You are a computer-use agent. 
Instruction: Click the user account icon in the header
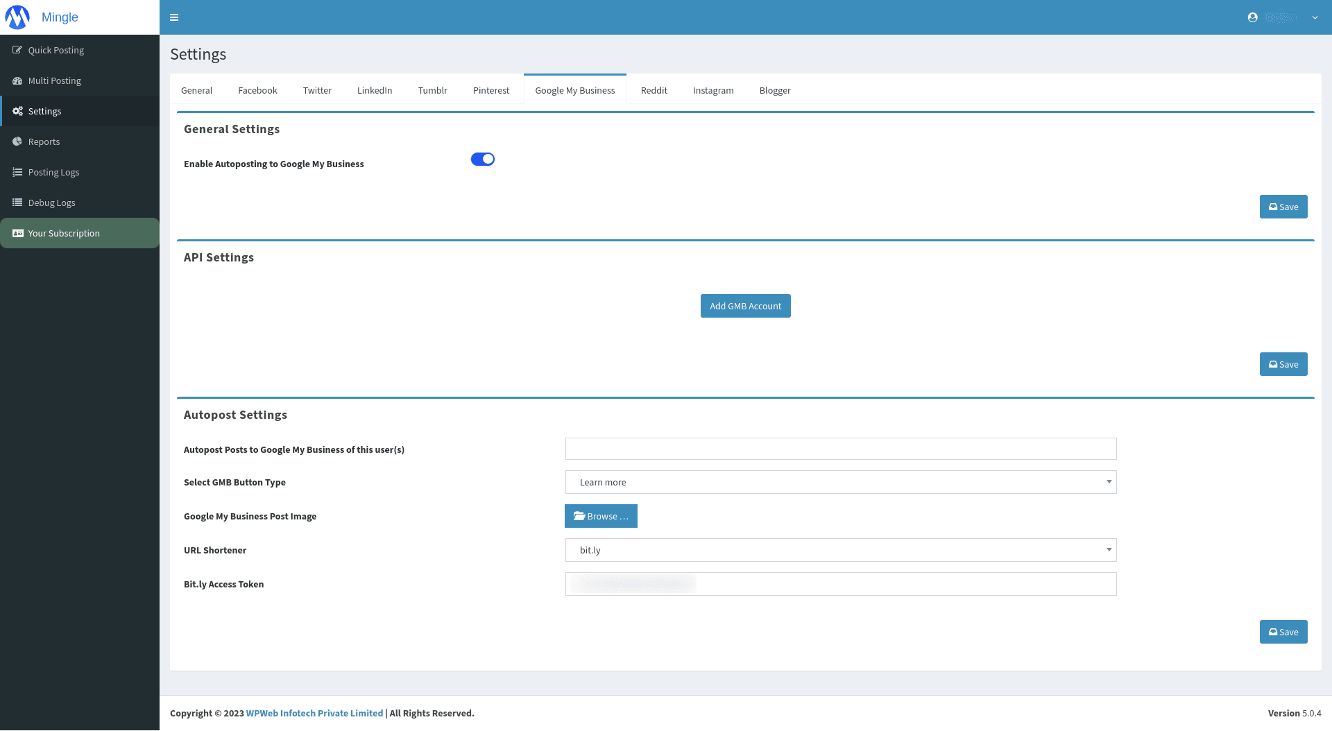coord(1252,17)
